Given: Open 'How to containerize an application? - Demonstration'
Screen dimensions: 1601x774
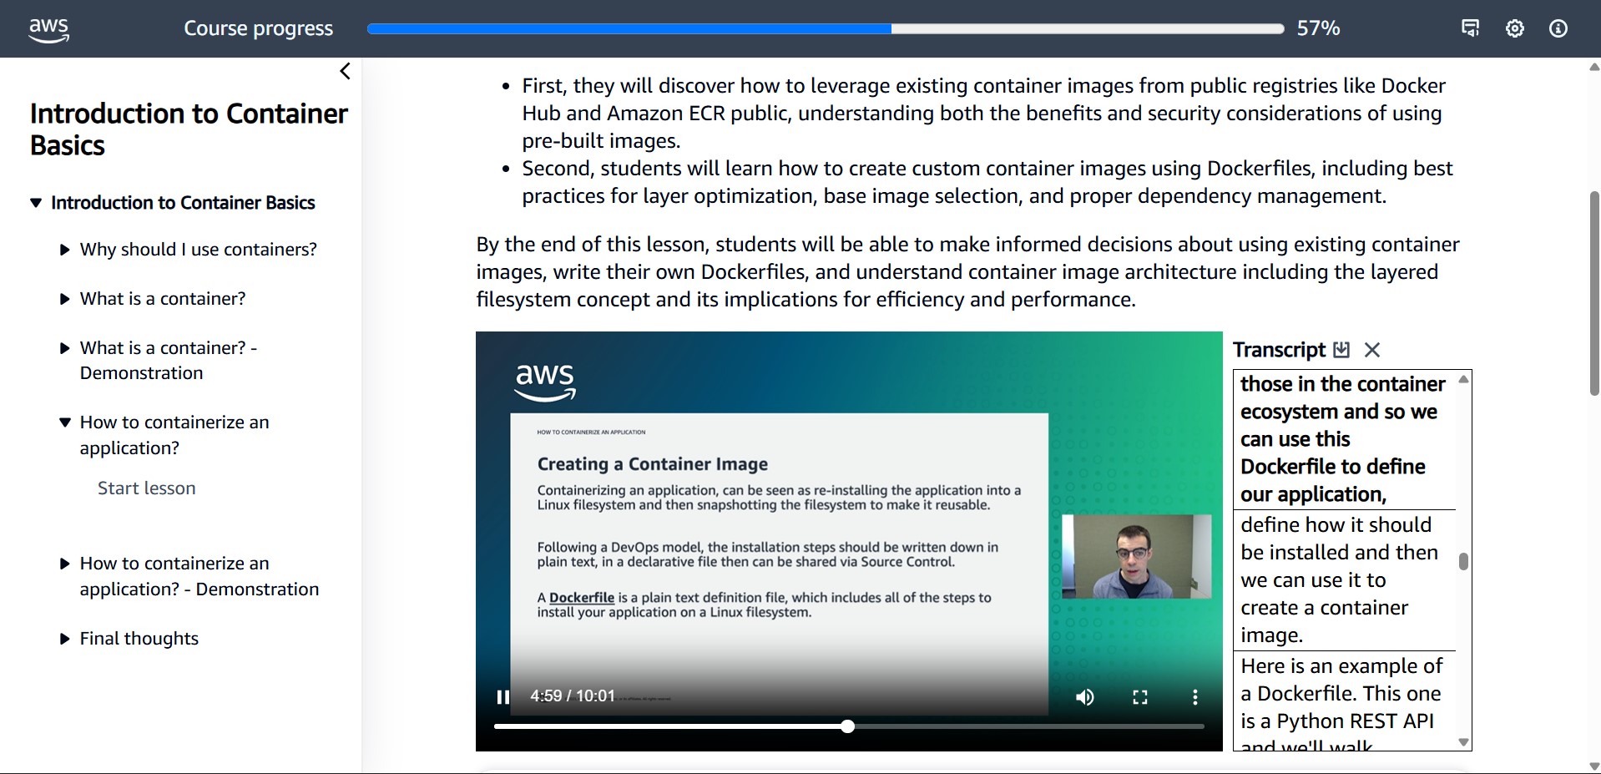Looking at the screenshot, I should pos(199,576).
